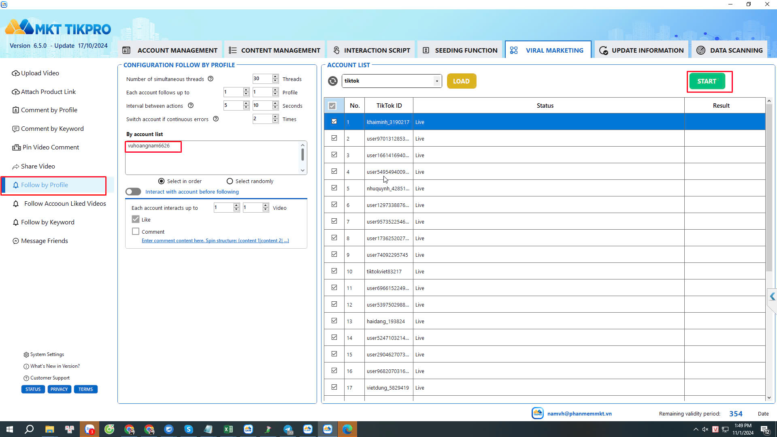Open Attach Product Link function

click(x=44, y=92)
